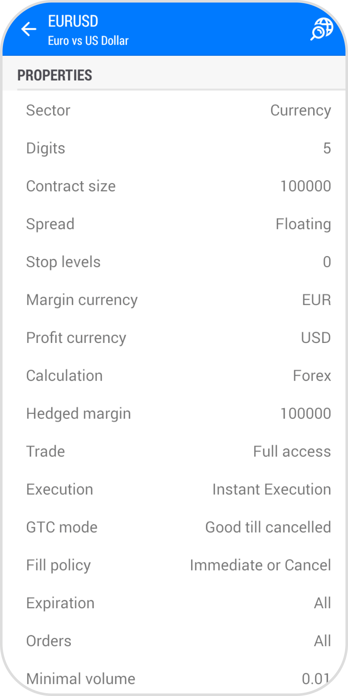The width and height of the screenshot is (348, 696).
Task: Tap the GTC mode row
Action: pyautogui.click(x=174, y=527)
